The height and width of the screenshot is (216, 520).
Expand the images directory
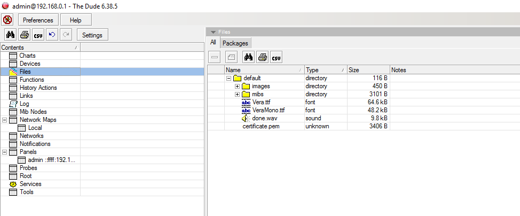pyautogui.click(x=237, y=86)
